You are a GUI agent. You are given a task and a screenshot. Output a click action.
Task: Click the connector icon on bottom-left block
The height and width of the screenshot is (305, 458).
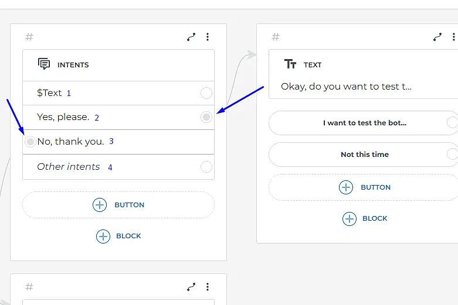coord(191,287)
